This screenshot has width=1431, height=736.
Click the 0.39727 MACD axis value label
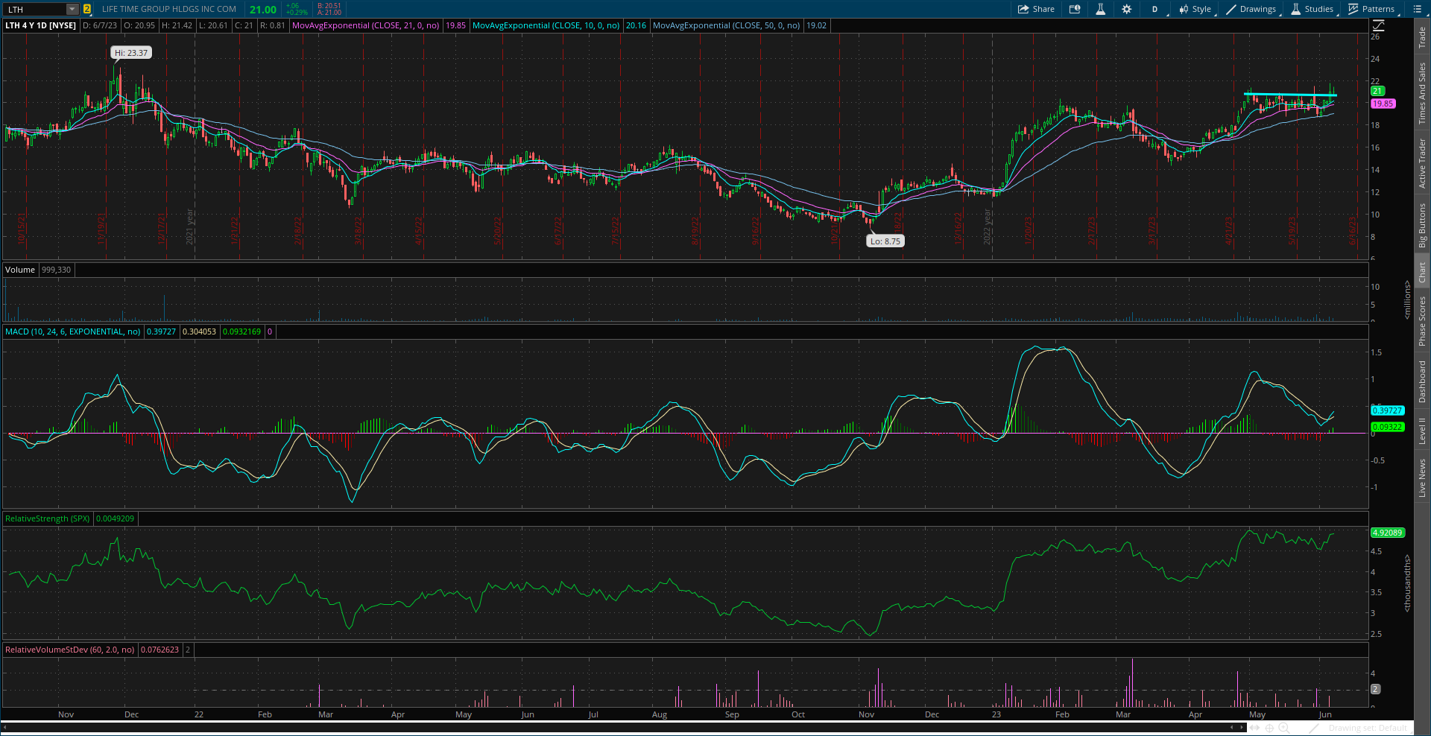click(x=1388, y=410)
